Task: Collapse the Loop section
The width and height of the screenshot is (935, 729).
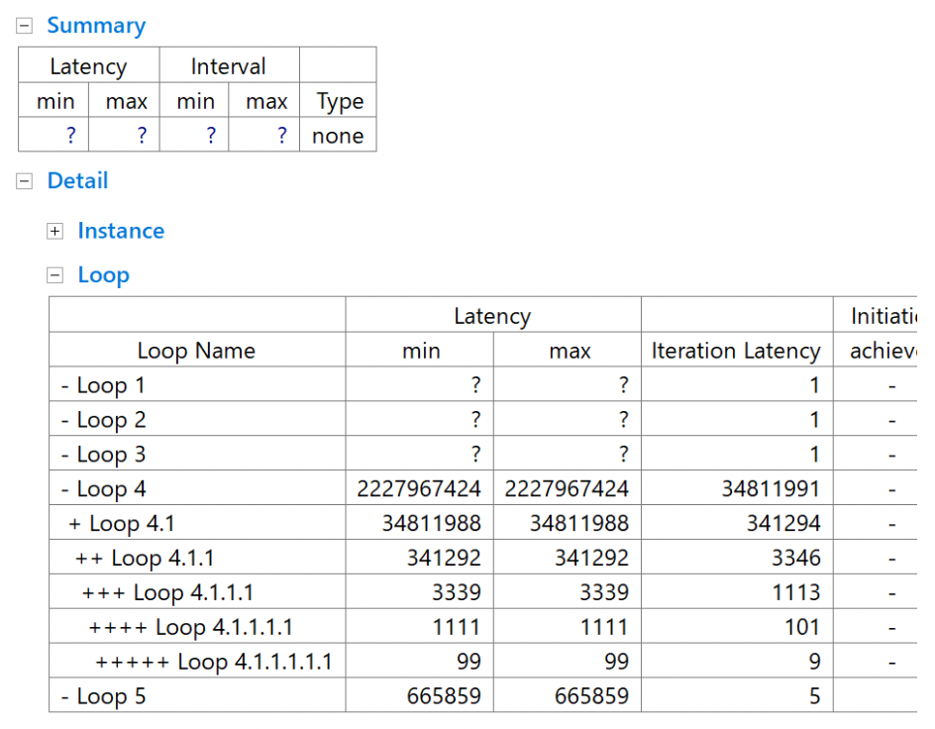Action: pyautogui.click(x=54, y=275)
